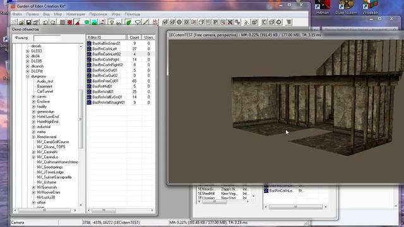Click the Фильтр text input field
Image resolution: width=404 pixels, height=227 pixels.
[x=47, y=38]
